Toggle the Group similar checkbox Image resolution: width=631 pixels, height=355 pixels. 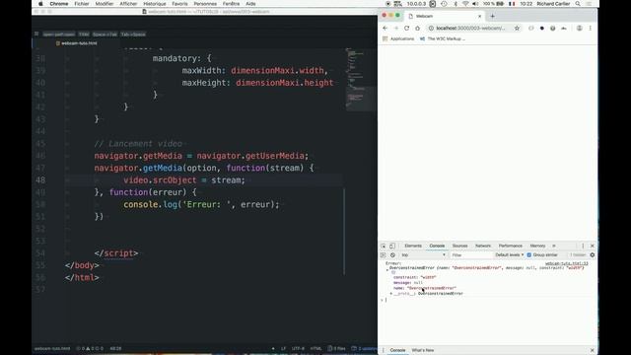(x=529, y=255)
